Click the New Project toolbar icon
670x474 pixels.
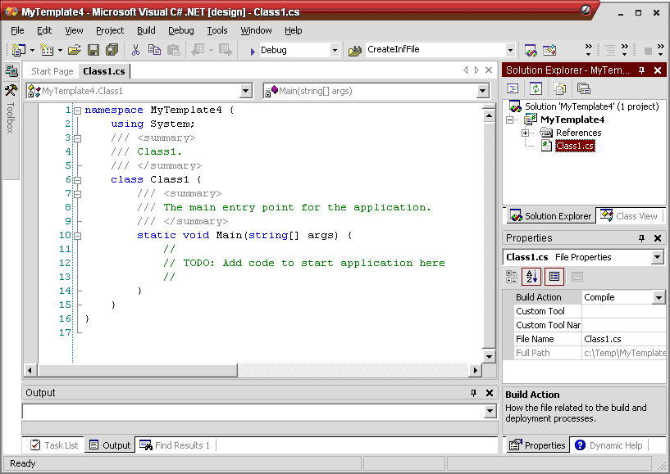pyautogui.click(x=18, y=50)
